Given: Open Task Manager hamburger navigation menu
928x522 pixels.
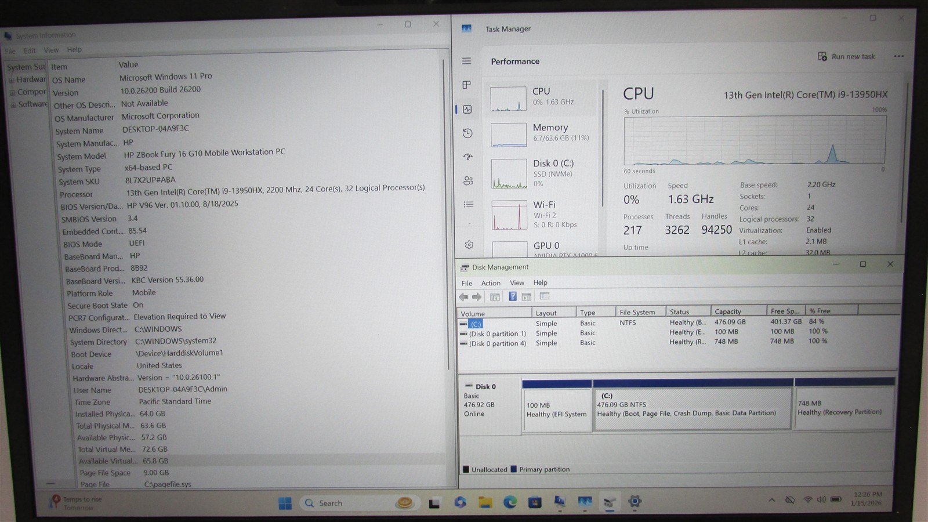Looking at the screenshot, I should [x=466, y=61].
